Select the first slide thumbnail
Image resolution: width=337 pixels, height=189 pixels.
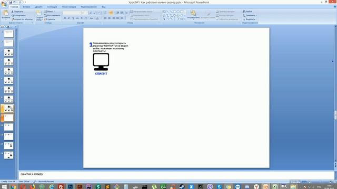[x=8, y=34]
